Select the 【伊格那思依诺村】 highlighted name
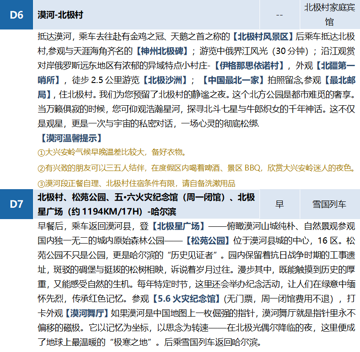The width and height of the screenshot is (360, 352). coord(249,66)
